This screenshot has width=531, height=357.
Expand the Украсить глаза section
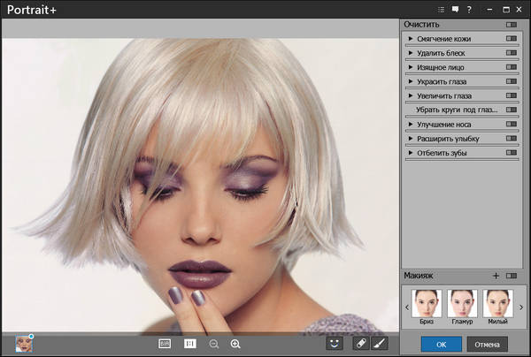411,81
